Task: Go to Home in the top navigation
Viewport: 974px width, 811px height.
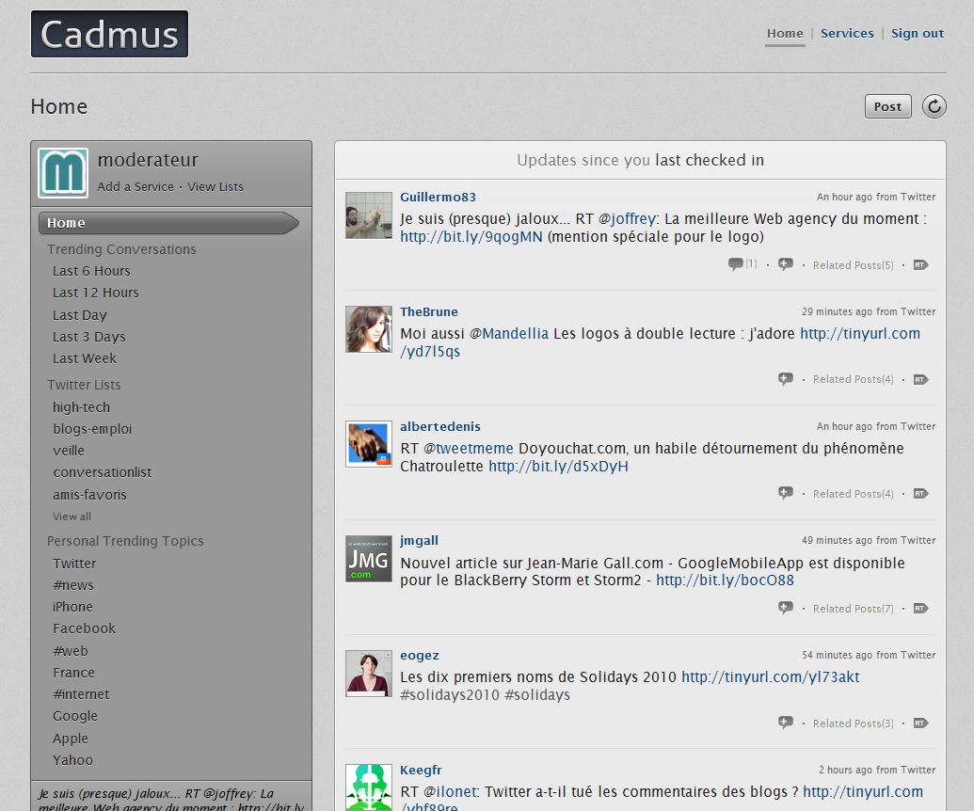Action: (x=785, y=34)
